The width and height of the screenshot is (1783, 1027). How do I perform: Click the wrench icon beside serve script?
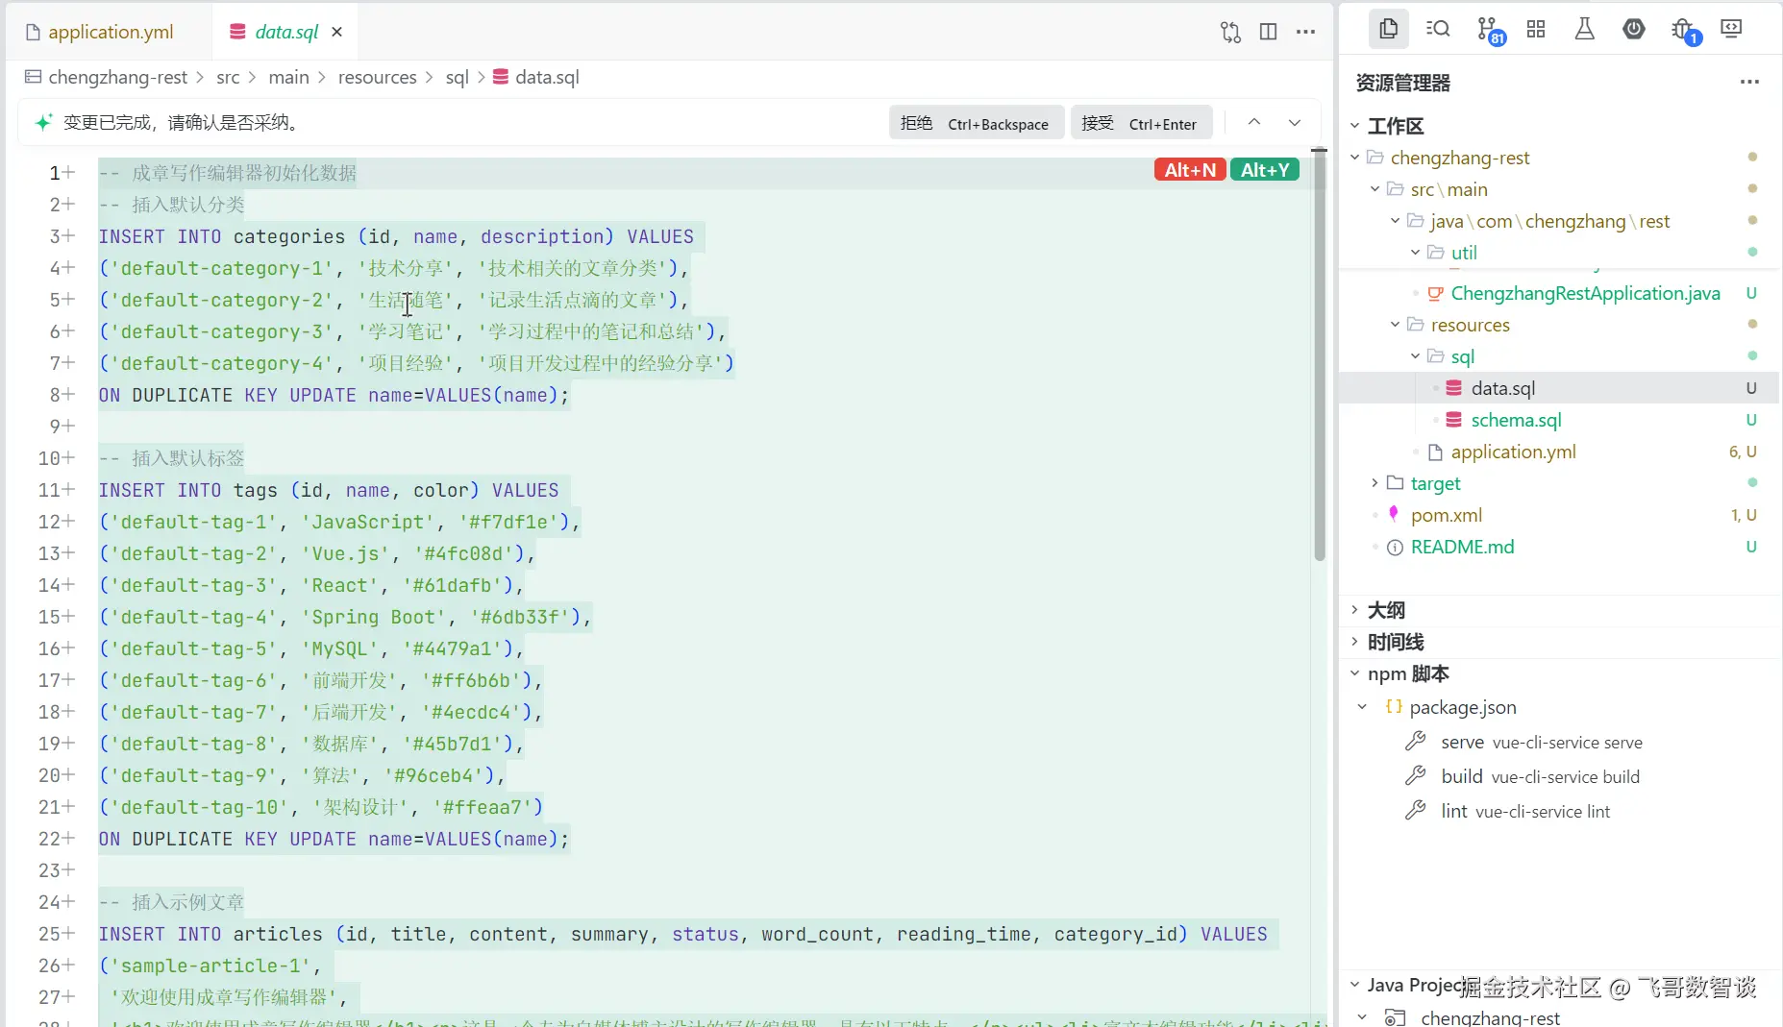pyautogui.click(x=1415, y=742)
